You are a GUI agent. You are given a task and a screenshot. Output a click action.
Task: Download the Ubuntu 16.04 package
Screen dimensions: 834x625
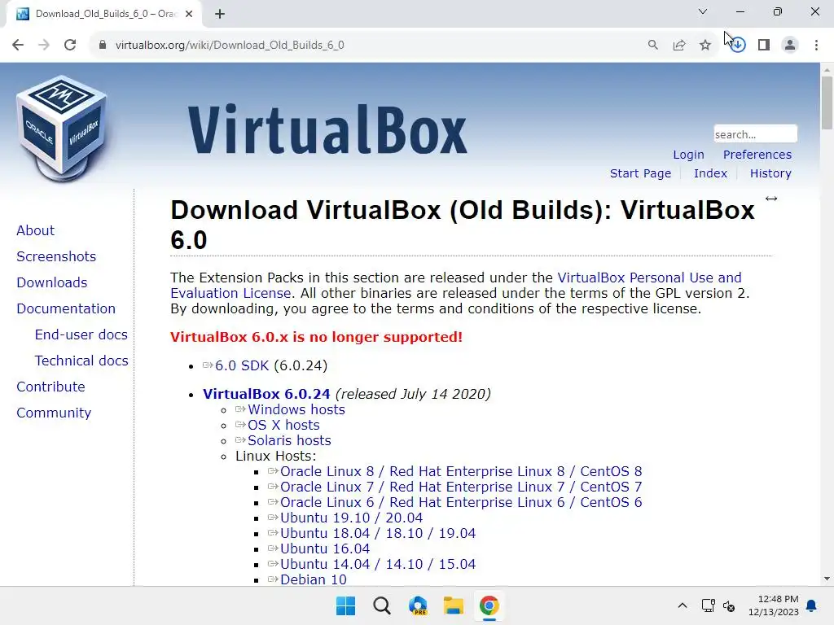[325, 549]
